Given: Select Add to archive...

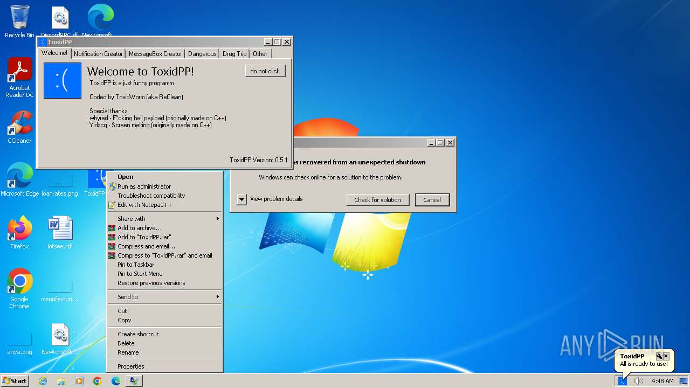Looking at the screenshot, I should 164,228.
